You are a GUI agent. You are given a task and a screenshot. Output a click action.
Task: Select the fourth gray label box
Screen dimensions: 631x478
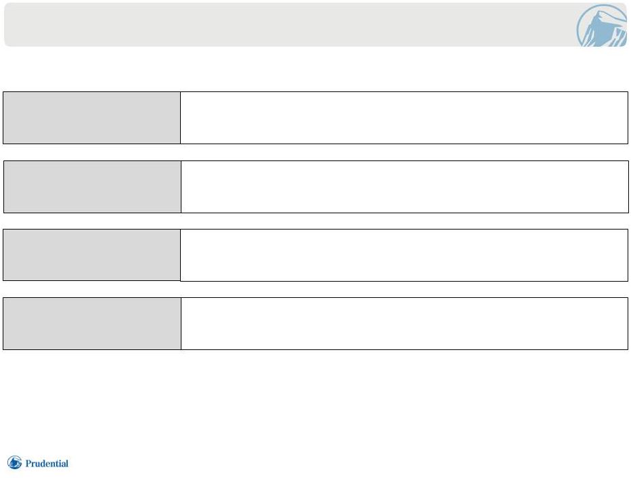coord(92,324)
